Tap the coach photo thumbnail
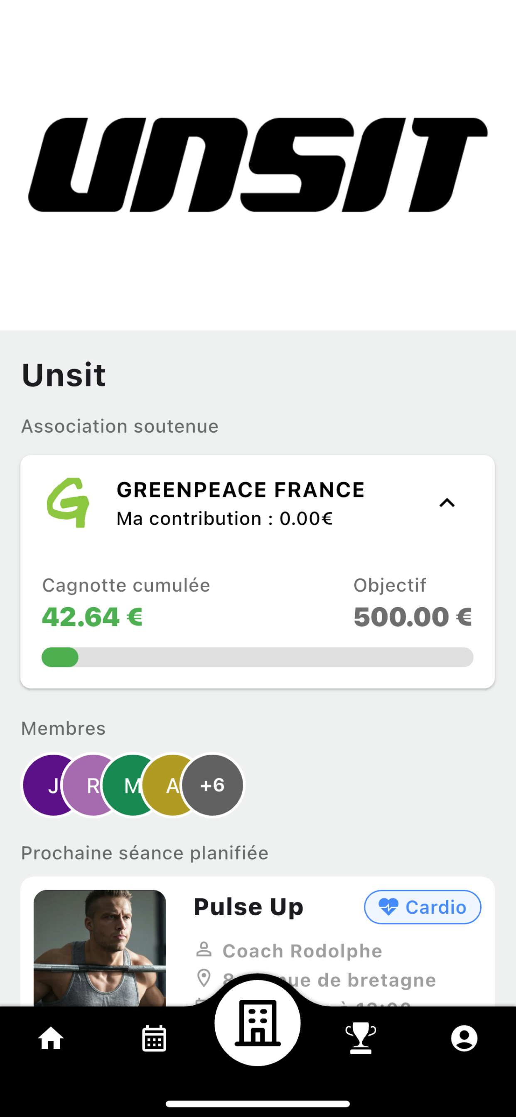This screenshot has width=516, height=1117. (x=100, y=948)
